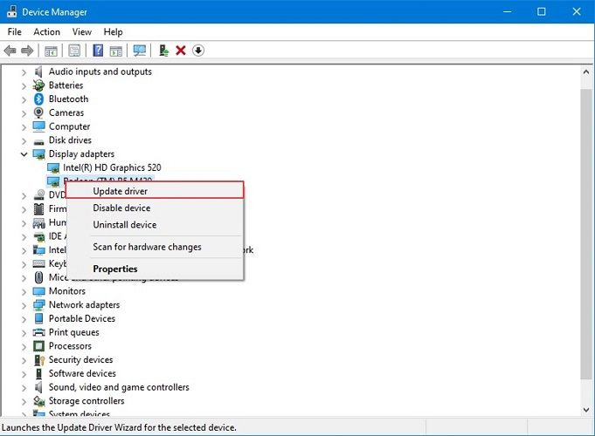The height and width of the screenshot is (436, 595).
Task: Select the Disk drives tree label
Action: pos(70,140)
